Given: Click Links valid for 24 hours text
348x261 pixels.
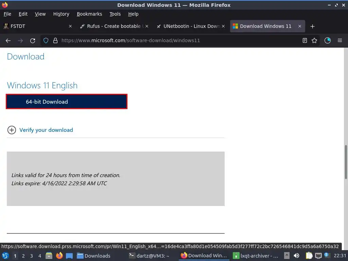Looking at the screenshot, I should (x=66, y=175).
